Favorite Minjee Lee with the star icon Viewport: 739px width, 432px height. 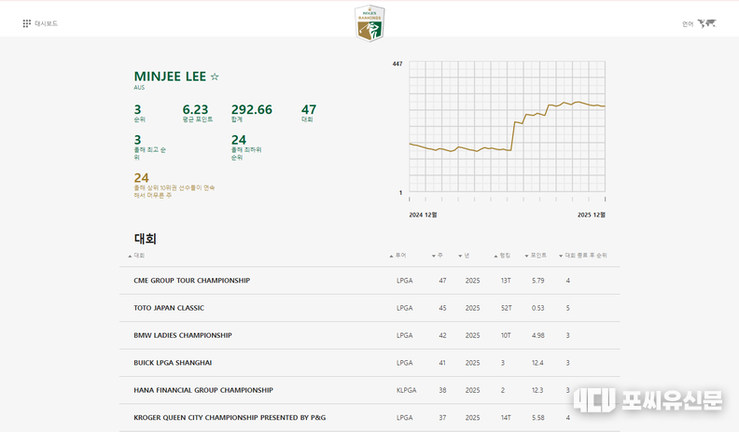[x=215, y=77]
